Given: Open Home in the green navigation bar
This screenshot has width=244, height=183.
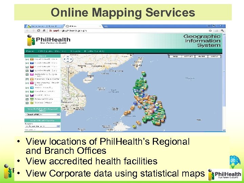Looking at the screenshot, I should [30, 51].
